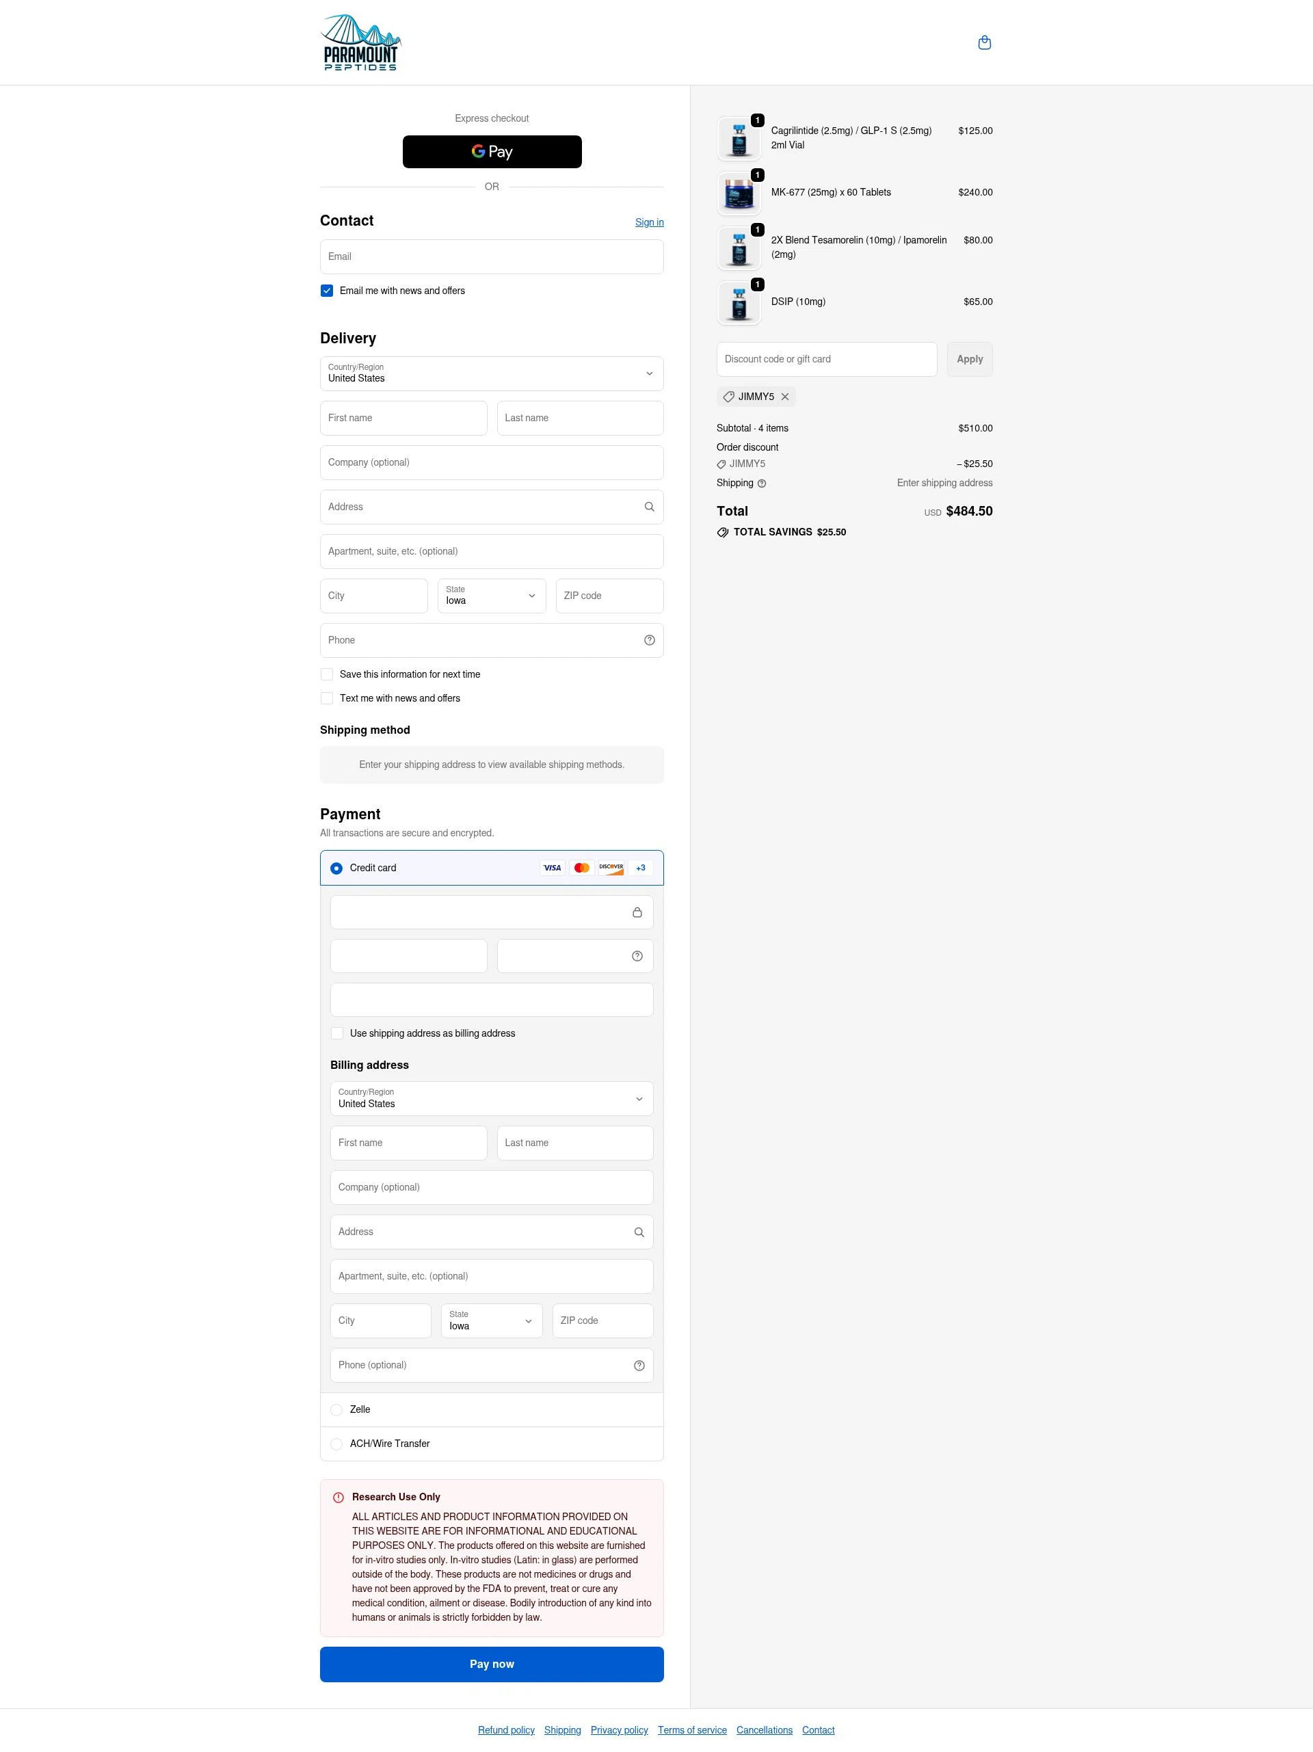
Task: Open the State selector showing Iowa
Action: tap(491, 596)
